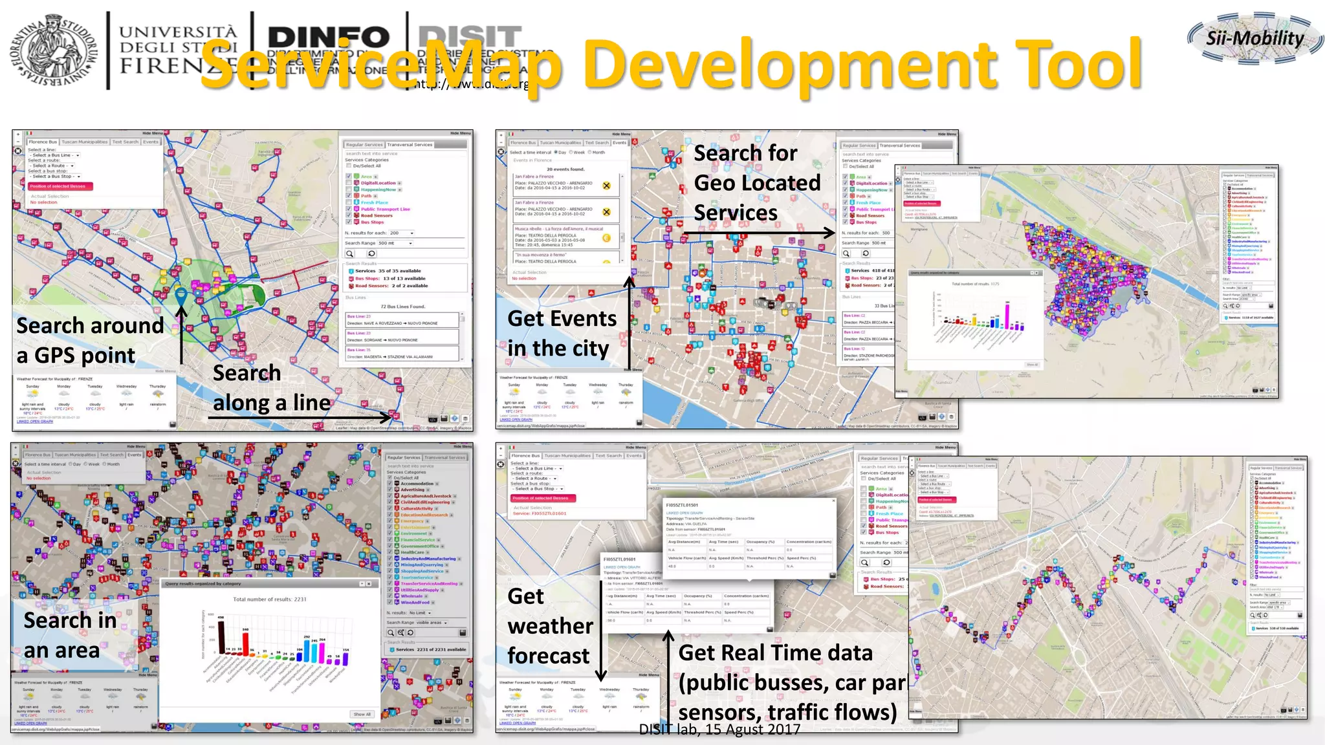
Task: Open LINKED OPEN GRAPH link in the GPS-point weather box
Action: [35, 421]
